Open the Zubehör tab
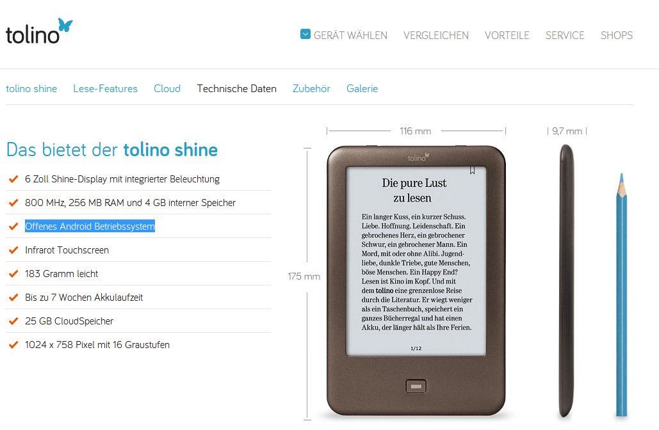Screen dimensions: 659x430 click(311, 88)
